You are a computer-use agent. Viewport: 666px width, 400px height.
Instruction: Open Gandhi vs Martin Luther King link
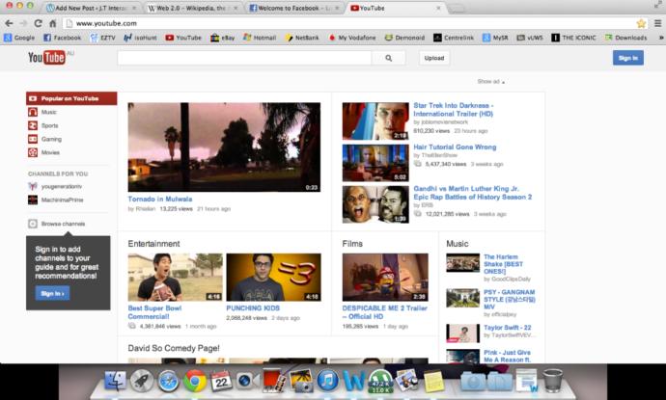[x=473, y=193]
